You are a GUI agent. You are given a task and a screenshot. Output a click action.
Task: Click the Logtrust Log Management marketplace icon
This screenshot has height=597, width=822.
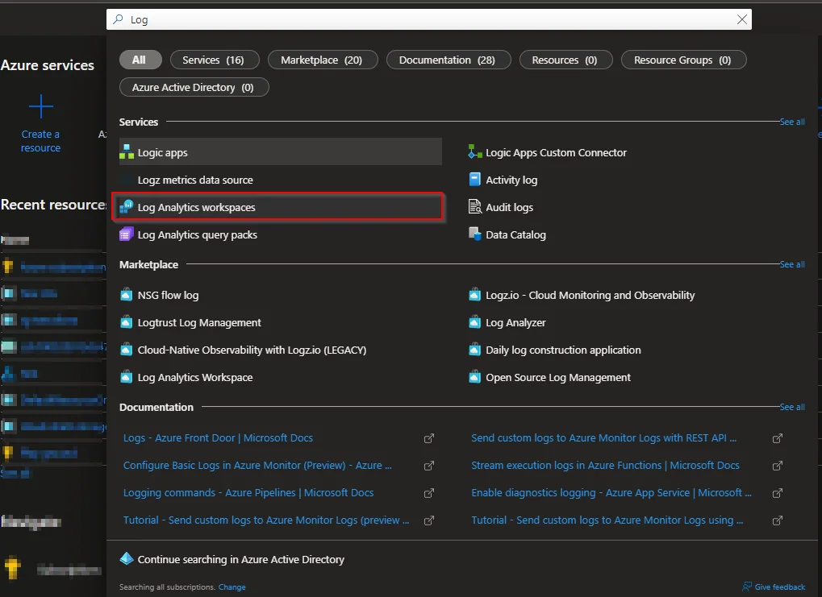pyautogui.click(x=127, y=322)
